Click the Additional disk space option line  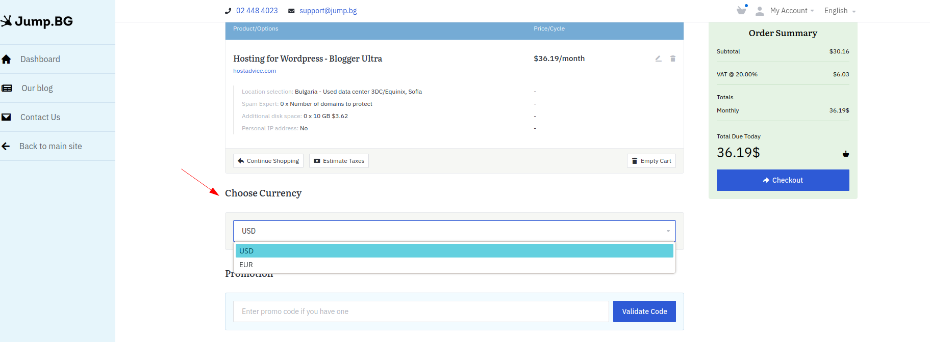pos(295,116)
